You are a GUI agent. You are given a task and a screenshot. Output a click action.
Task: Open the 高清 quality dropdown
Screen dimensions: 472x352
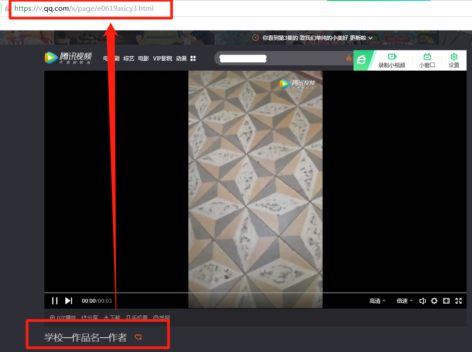tap(377, 301)
